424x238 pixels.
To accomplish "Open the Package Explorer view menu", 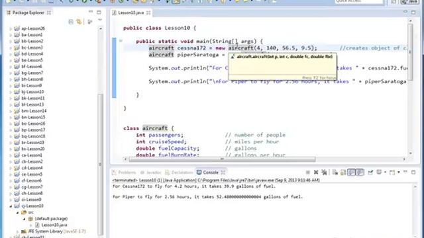I will click(x=100, y=20).
